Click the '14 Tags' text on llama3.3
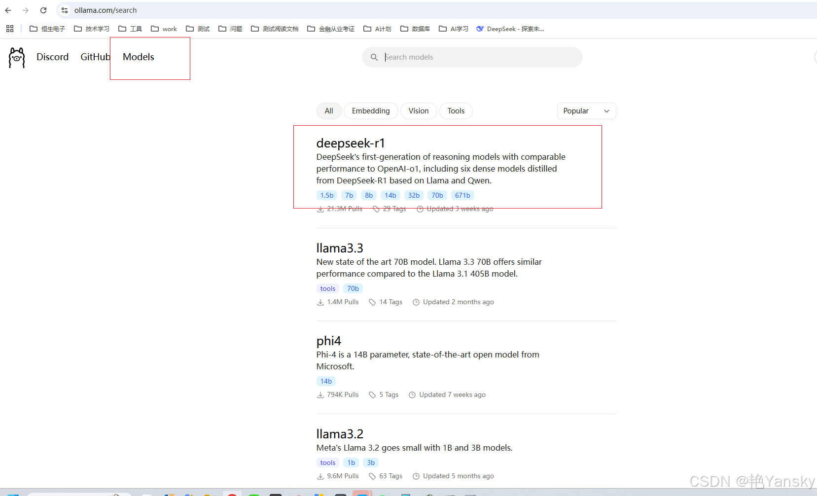 [391, 302]
